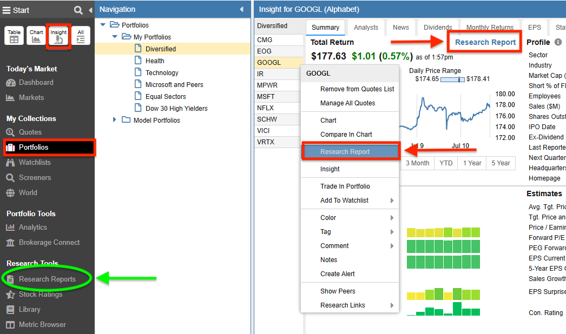Set chart range to 5 Year
The height and width of the screenshot is (334, 566).
coord(501,163)
